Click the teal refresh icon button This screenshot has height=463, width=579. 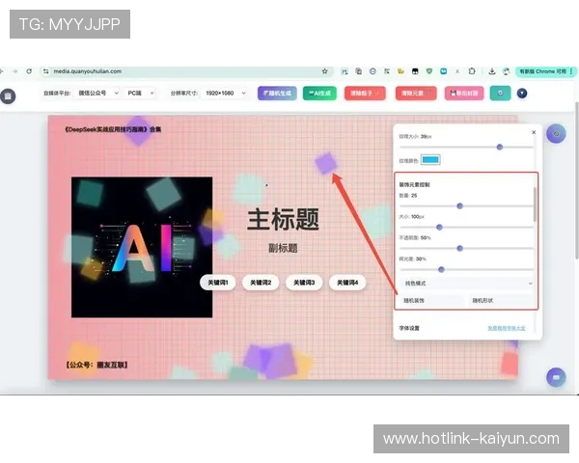click(x=500, y=93)
